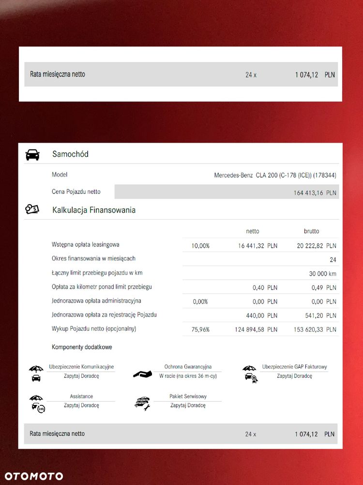363x485 pixels.
Task: Click Komponenty dodatkowe heading
Action: click(x=82, y=347)
